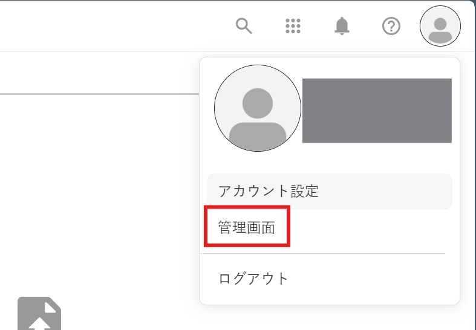
Task: Open アカウント設定 from the account menu
Action: click(330, 192)
